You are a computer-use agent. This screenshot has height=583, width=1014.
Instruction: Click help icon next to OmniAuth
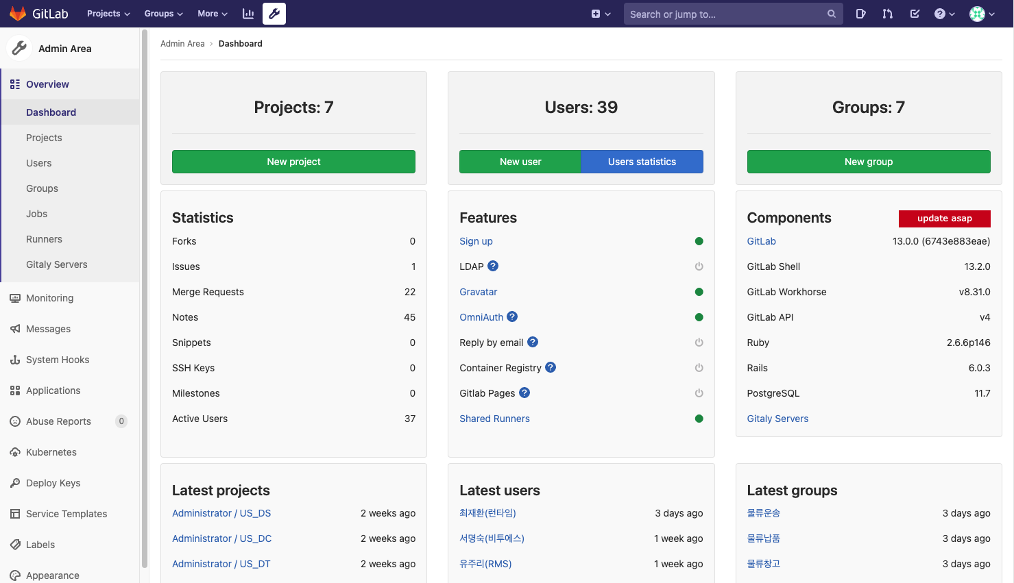tap(512, 317)
